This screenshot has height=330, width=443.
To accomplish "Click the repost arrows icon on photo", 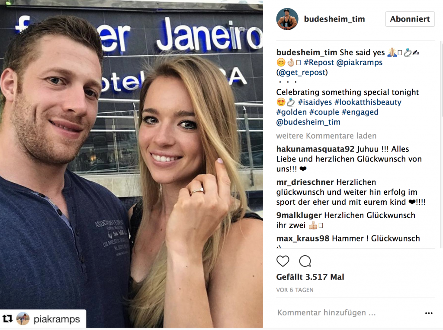I will click(8, 319).
